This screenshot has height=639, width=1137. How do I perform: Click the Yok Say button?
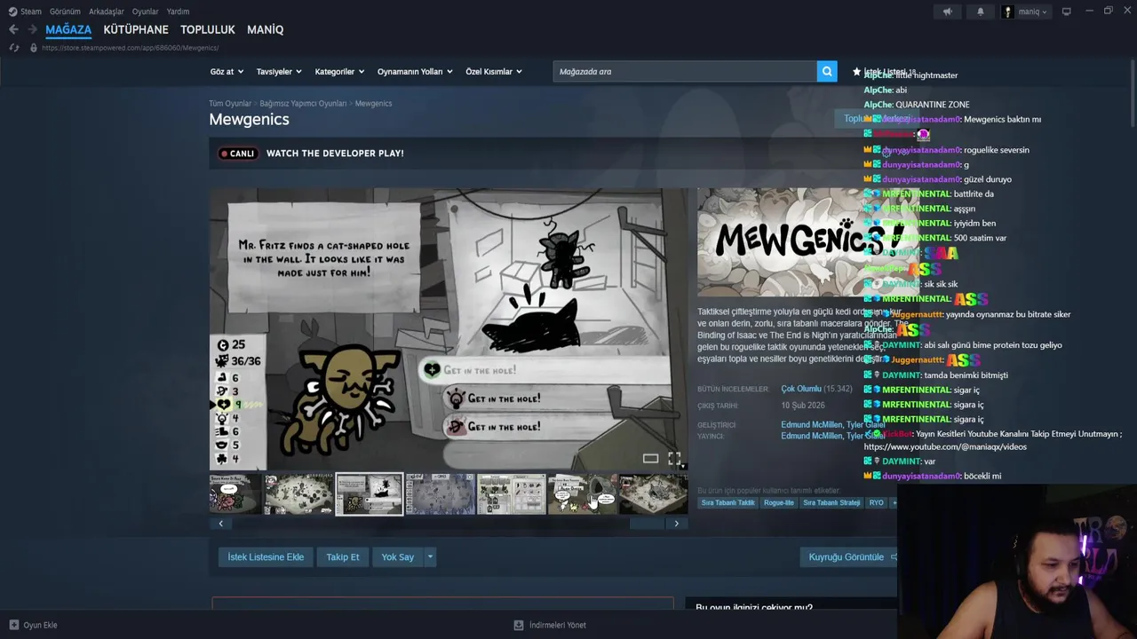click(398, 557)
